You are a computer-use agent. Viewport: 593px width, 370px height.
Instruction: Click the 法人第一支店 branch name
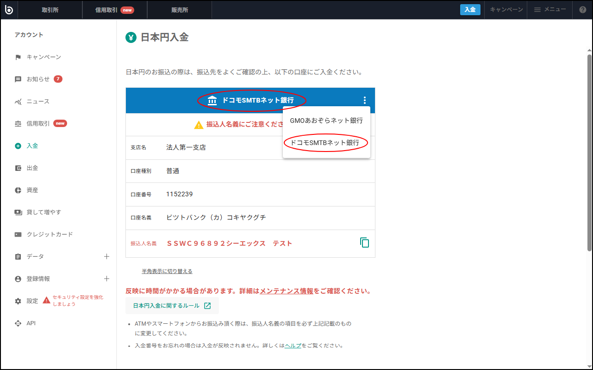click(186, 147)
